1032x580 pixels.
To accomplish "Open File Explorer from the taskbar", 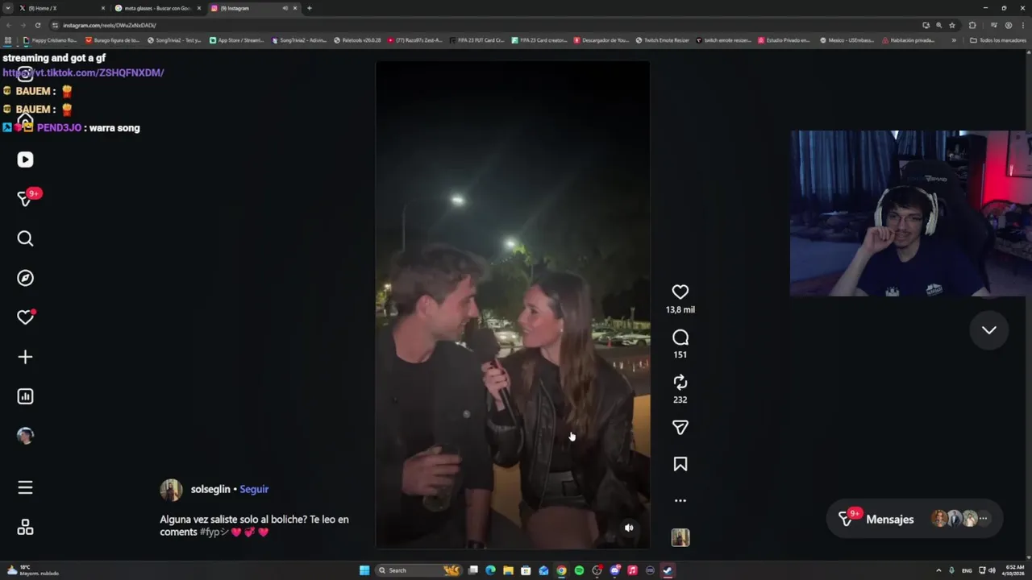I will (508, 570).
